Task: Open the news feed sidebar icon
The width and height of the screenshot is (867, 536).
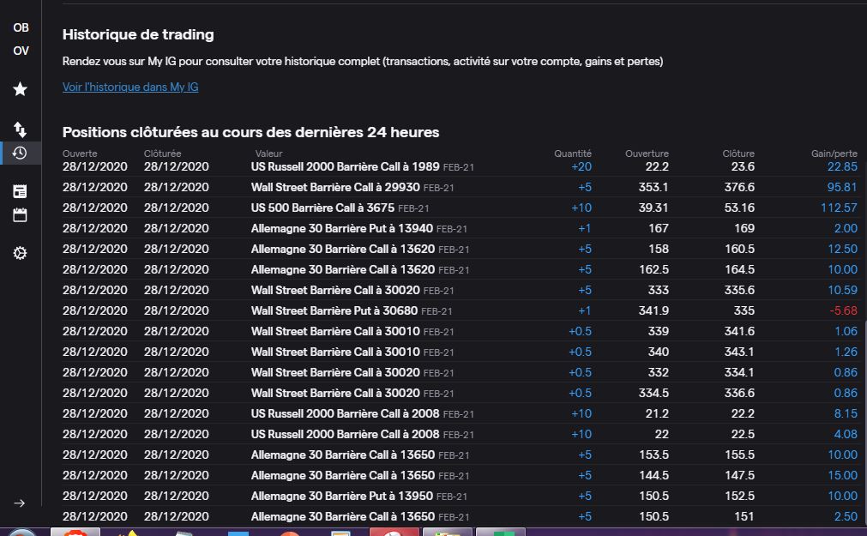Action: (x=21, y=191)
